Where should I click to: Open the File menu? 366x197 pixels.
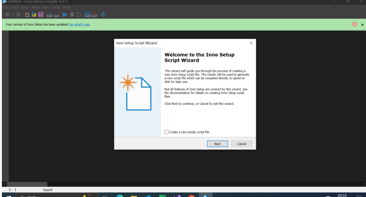point(6,7)
